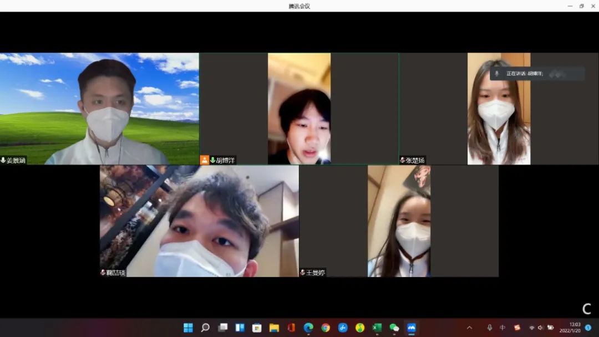Viewport: 599px width, 337px height.
Task: Open Microsoft Store from the taskbar
Action: tap(257, 328)
